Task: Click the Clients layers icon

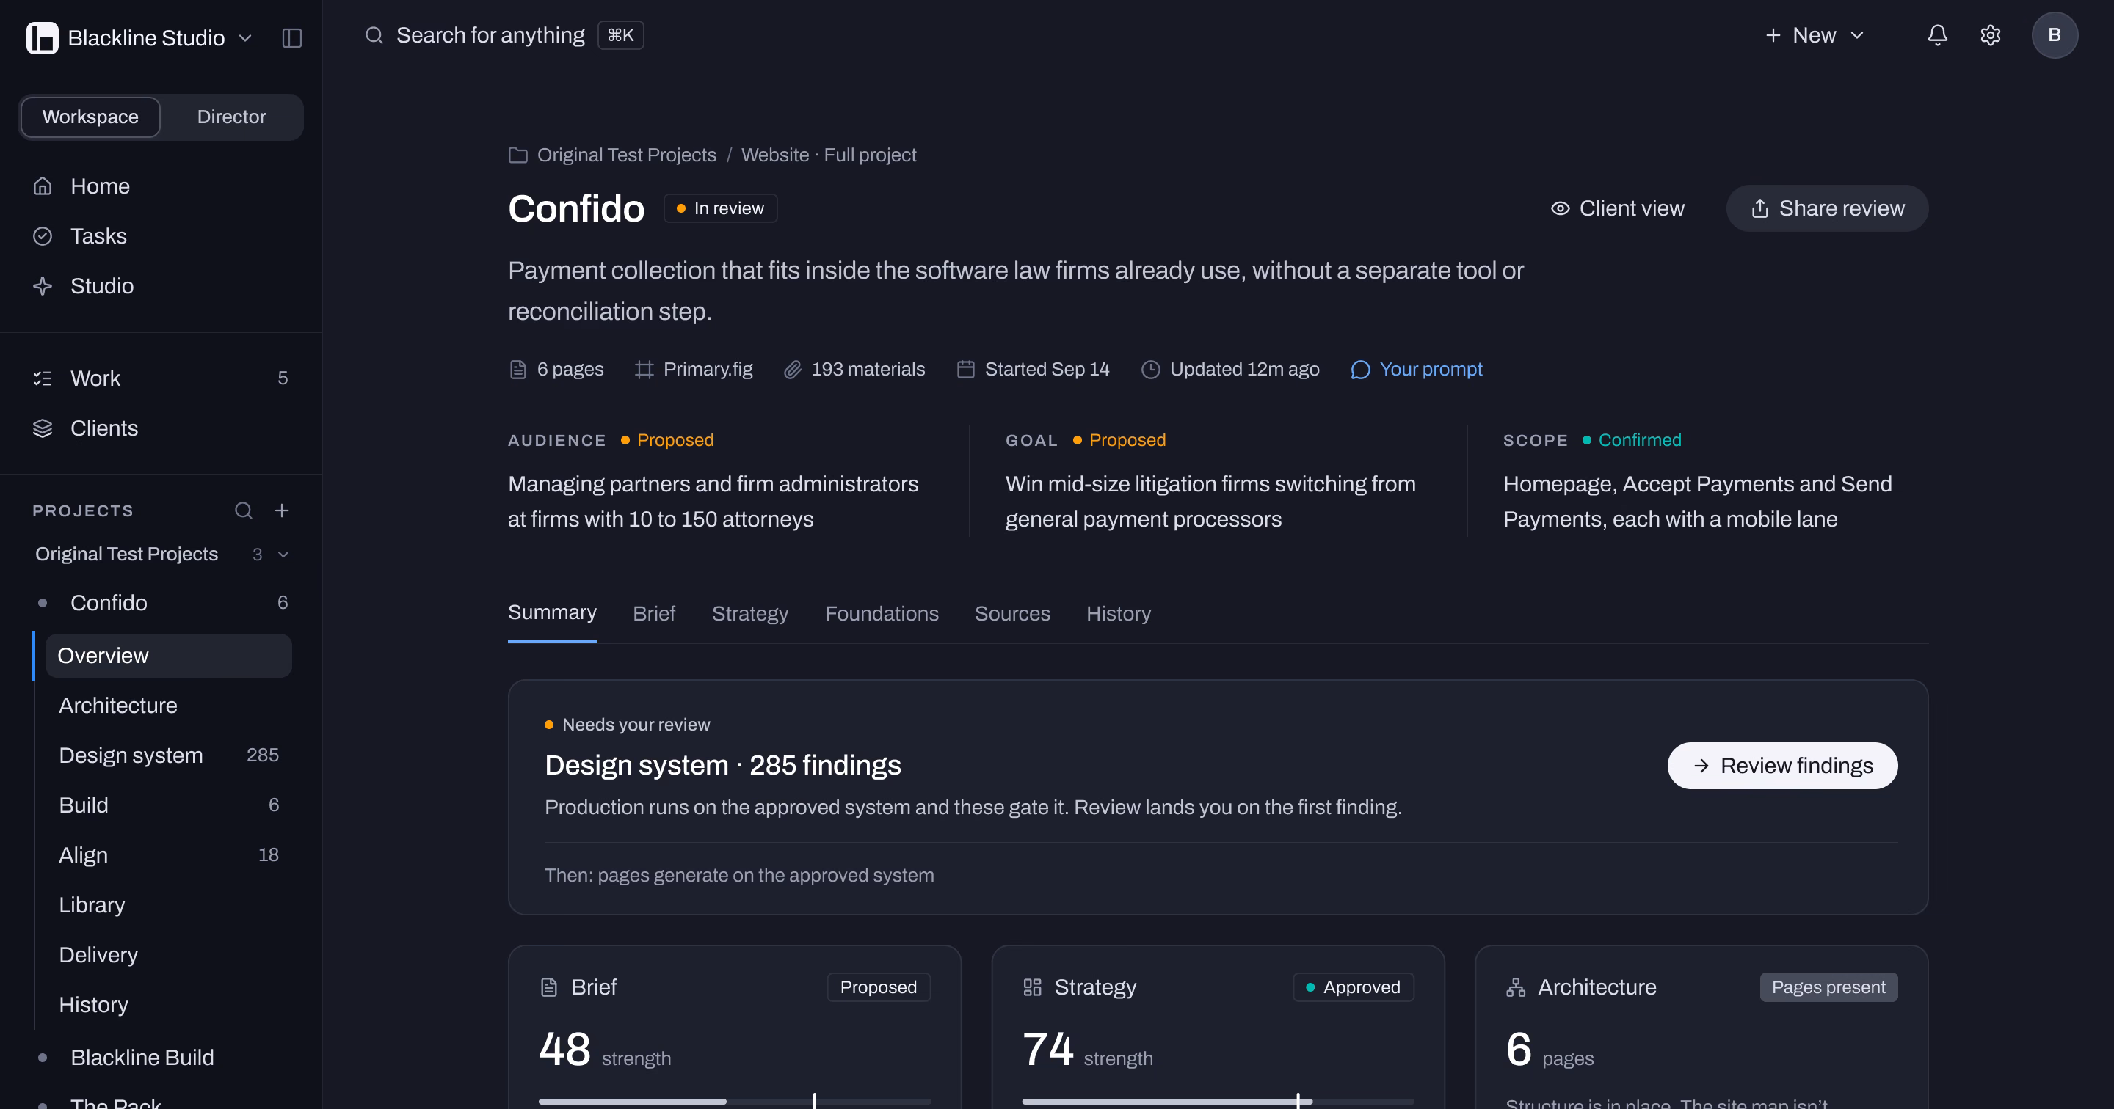Action: tap(43, 428)
